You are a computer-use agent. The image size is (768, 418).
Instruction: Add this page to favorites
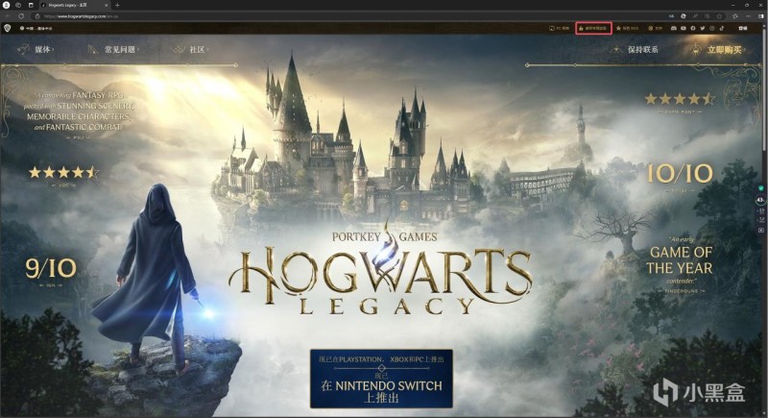click(719, 16)
